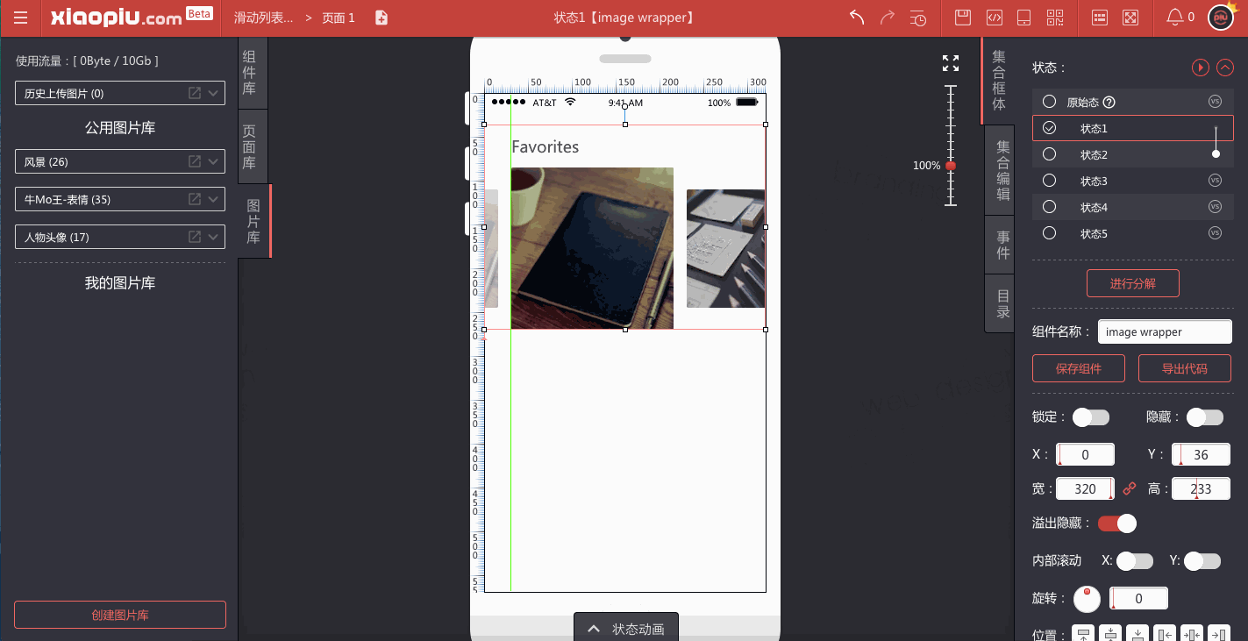This screenshot has width=1248, height=641.
Task: Play the state animation
Action: (1201, 68)
